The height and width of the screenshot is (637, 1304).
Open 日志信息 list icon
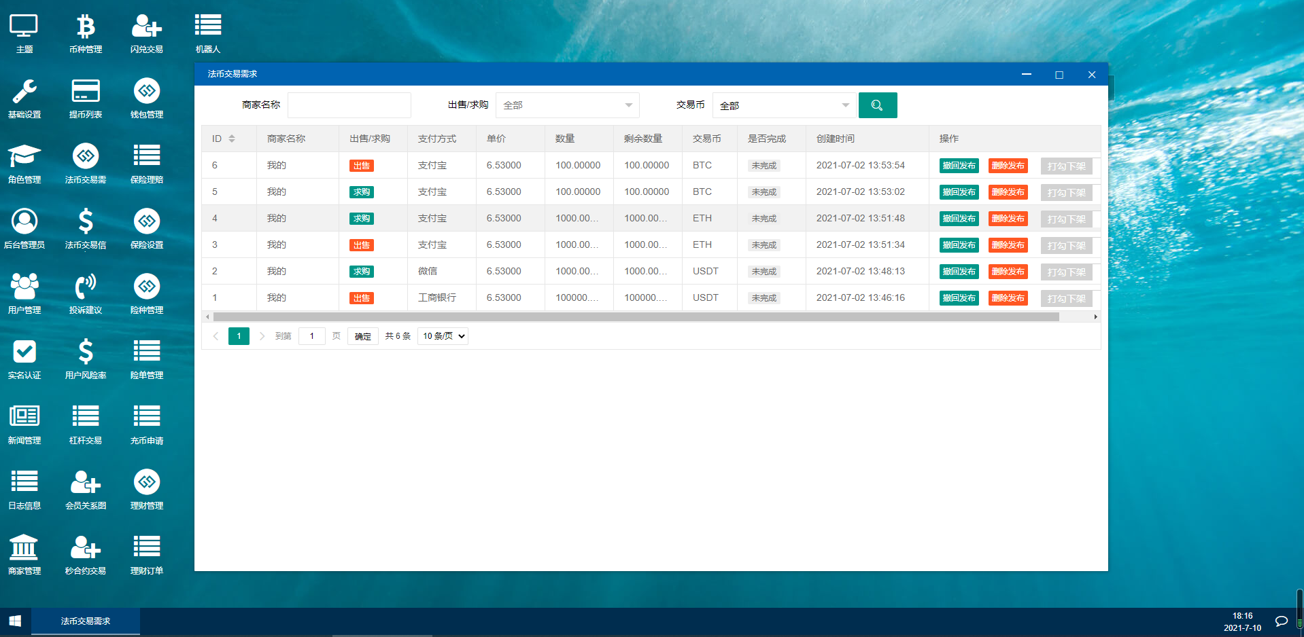pyautogui.click(x=24, y=490)
